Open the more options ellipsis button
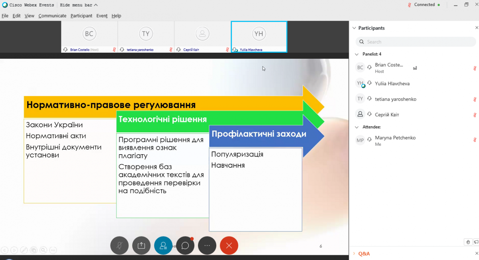This screenshot has width=479, height=260. click(207, 246)
